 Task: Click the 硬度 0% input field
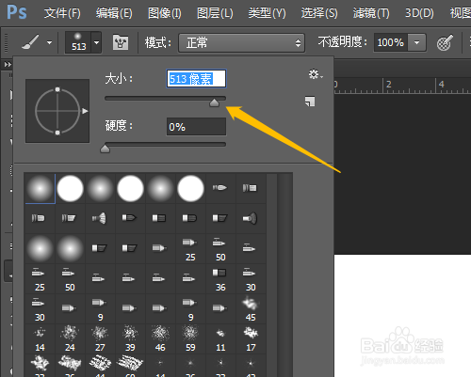coord(196,127)
